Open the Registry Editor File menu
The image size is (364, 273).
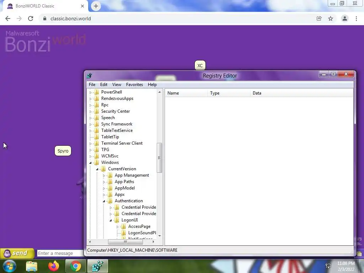click(x=92, y=85)
